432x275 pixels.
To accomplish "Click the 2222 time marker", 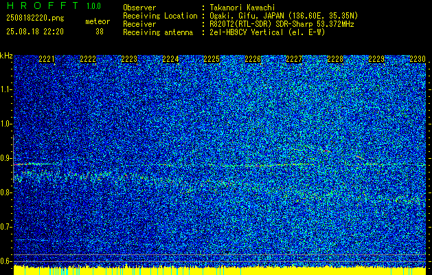I will click(x=88, y=59).
